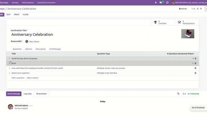Click the record pager 1 / 6
The height and width of the screenshot is (116, 207).
click(193, 9)
